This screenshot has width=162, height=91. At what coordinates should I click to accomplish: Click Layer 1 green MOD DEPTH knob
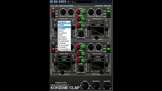click(83, 19)
